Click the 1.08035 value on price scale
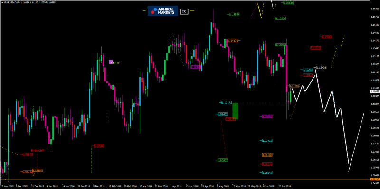The image size is (380, 189). [375, 136]
